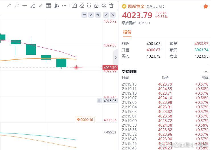
Task: Collapse the chart from fullscreen
Action: [106, 15]
